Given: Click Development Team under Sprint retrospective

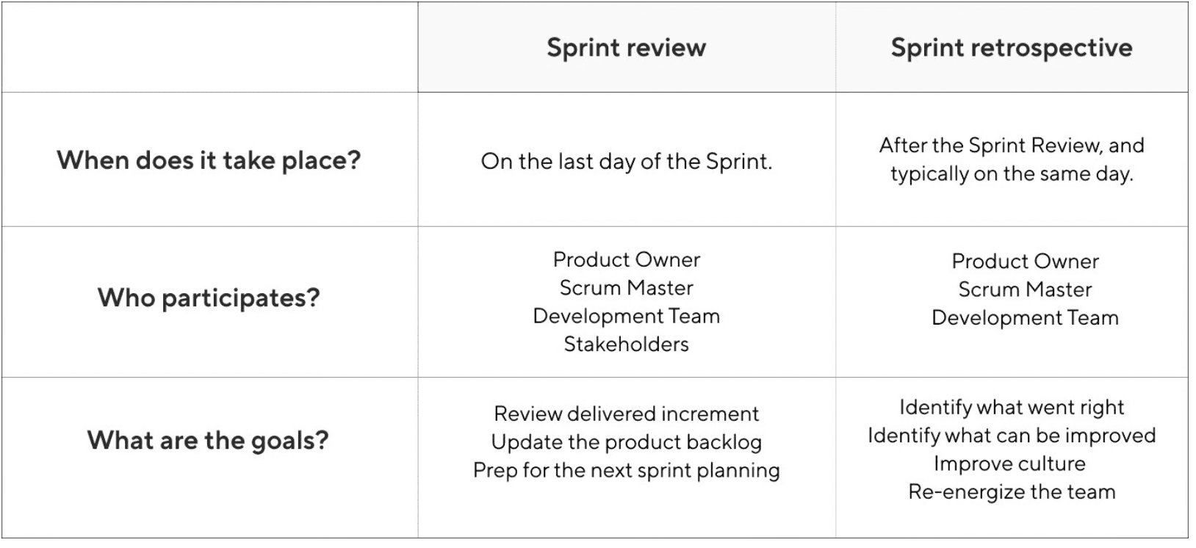Looking at the screenshot, I should pyautogui.click(x=1026, y=317).
